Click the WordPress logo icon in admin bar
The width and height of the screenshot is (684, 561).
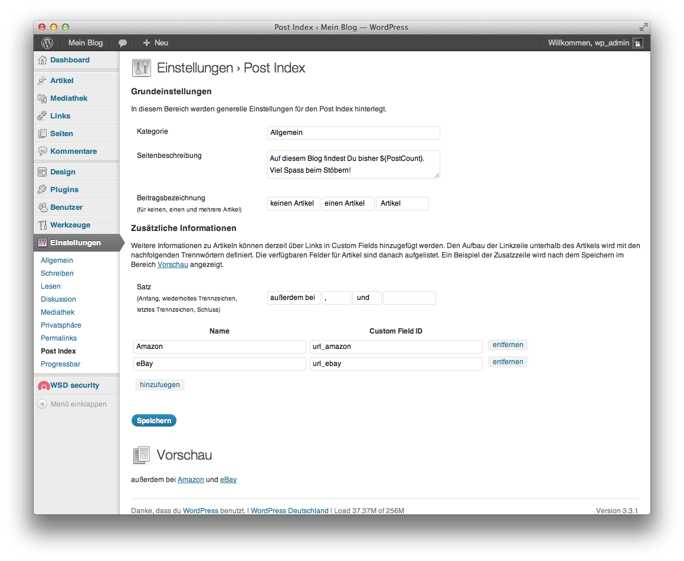pos(47,42)
